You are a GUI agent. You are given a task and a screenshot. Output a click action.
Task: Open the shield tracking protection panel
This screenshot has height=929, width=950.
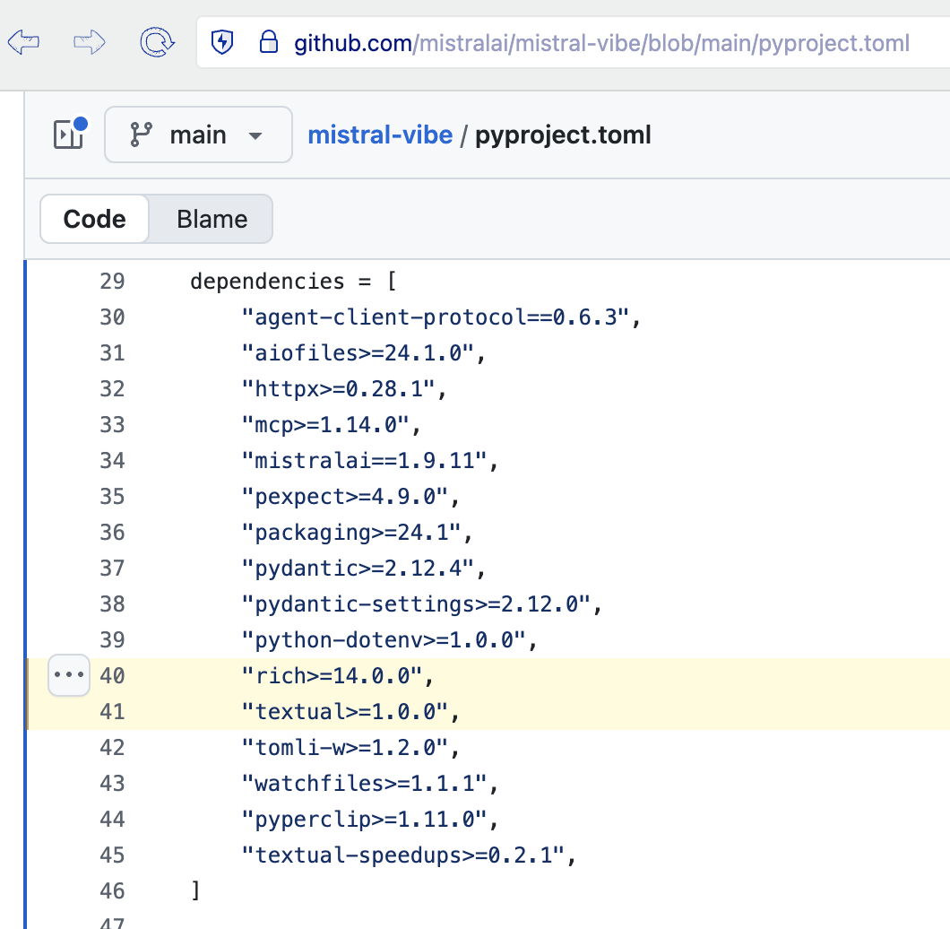[x=221, y=42]
